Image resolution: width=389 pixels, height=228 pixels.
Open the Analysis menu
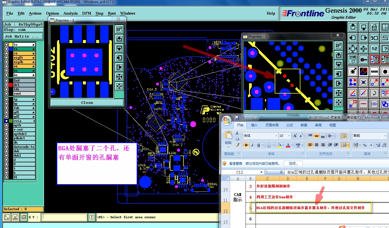(x=71, y=13)
